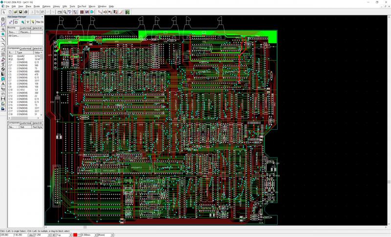Click Select All in Components section
Viewport: 391px width, 237px height.
38,48
